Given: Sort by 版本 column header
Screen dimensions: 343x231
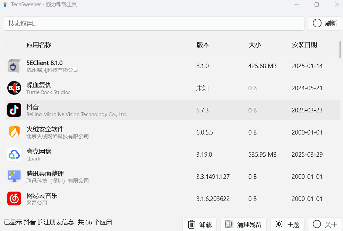Looking at the screenshot, I should 203,45.
